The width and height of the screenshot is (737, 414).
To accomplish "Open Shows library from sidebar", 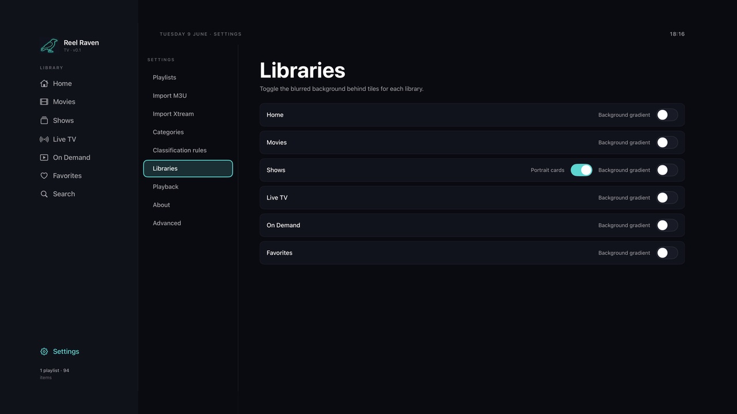I will [x=63, y=120].
